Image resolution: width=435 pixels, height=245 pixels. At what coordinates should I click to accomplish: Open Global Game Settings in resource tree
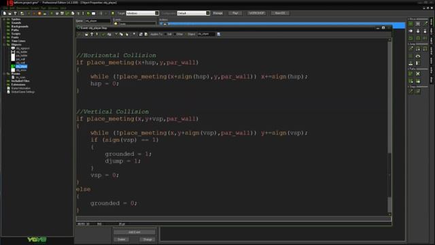pyautogui.click(x=23, y=92)
